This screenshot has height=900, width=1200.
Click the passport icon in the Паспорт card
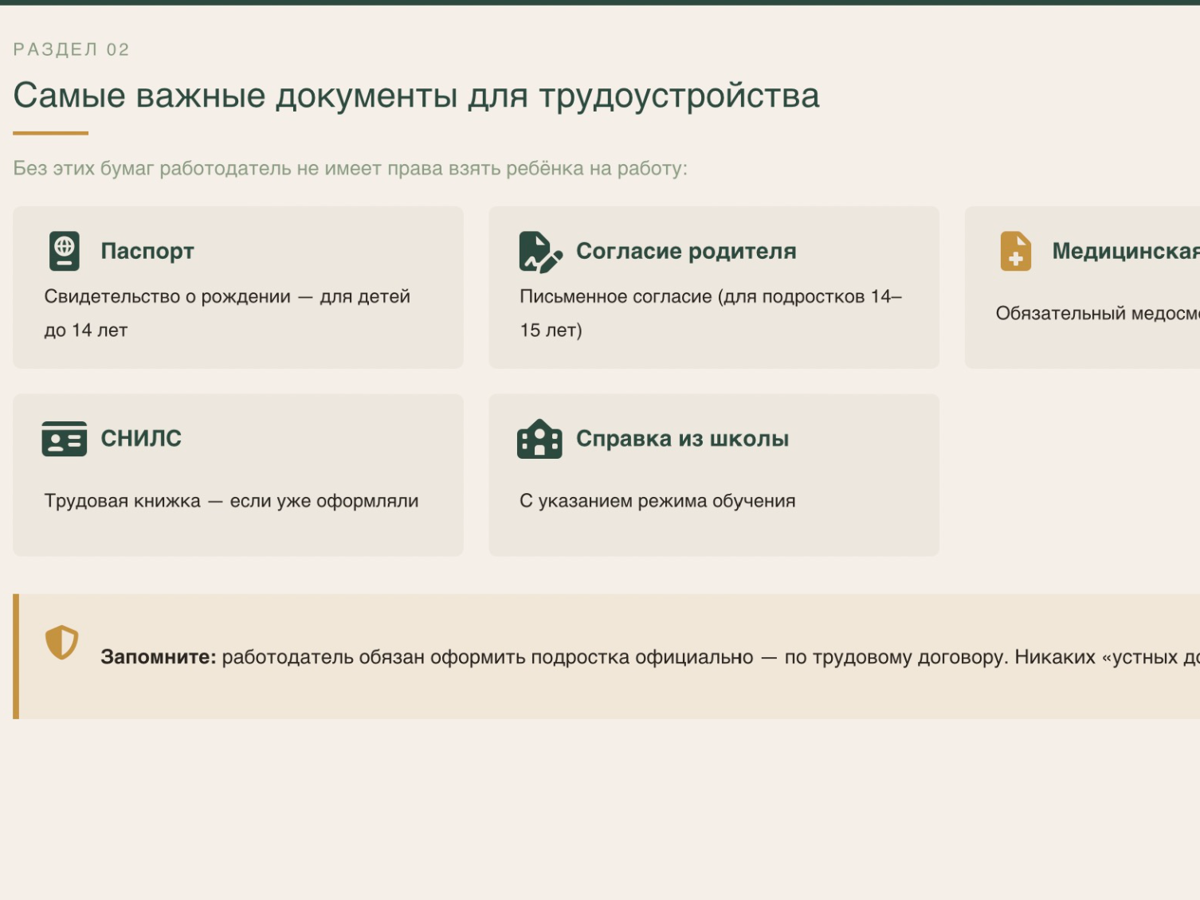tap(65, 251)
